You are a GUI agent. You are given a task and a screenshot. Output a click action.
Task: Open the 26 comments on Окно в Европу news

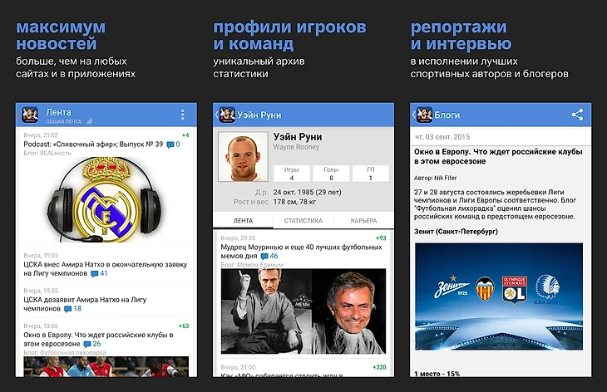(92, 344)
